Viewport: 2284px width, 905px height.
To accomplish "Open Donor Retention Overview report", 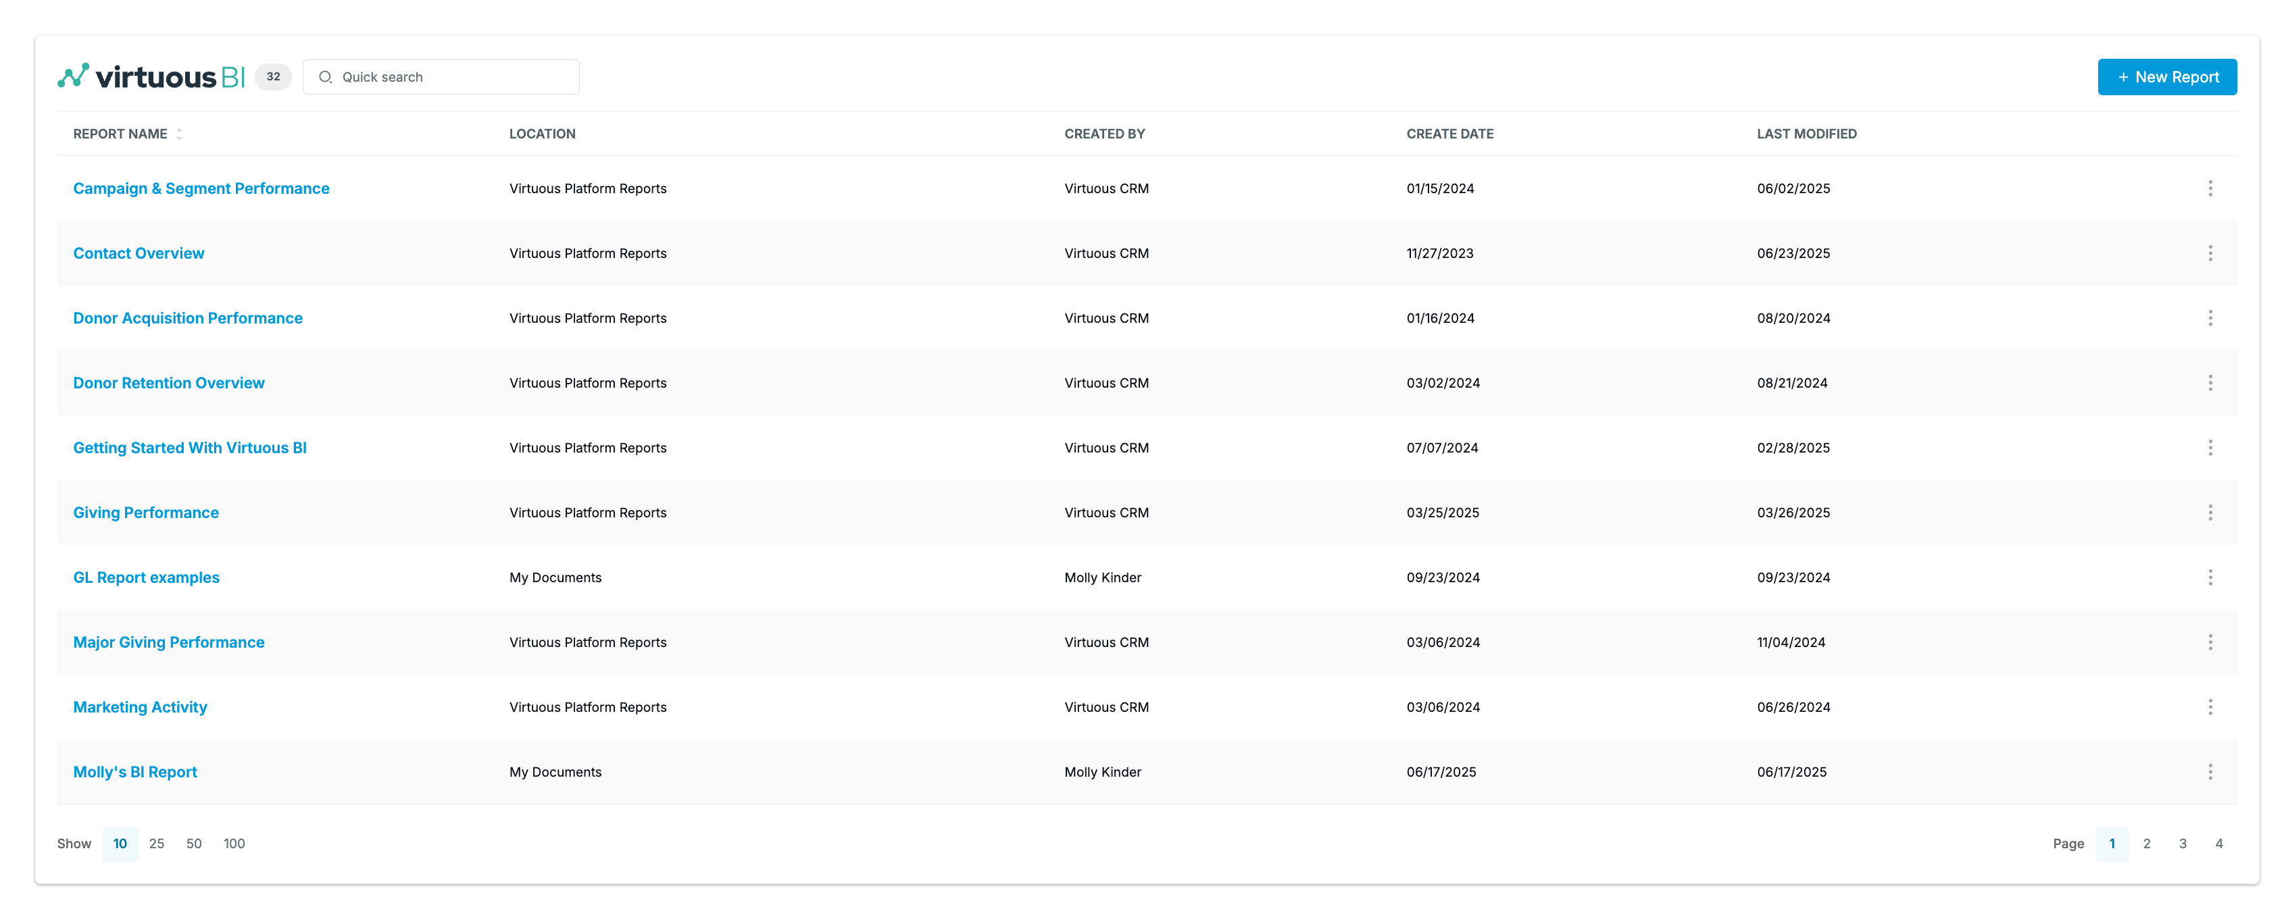I will click(168, 383).
